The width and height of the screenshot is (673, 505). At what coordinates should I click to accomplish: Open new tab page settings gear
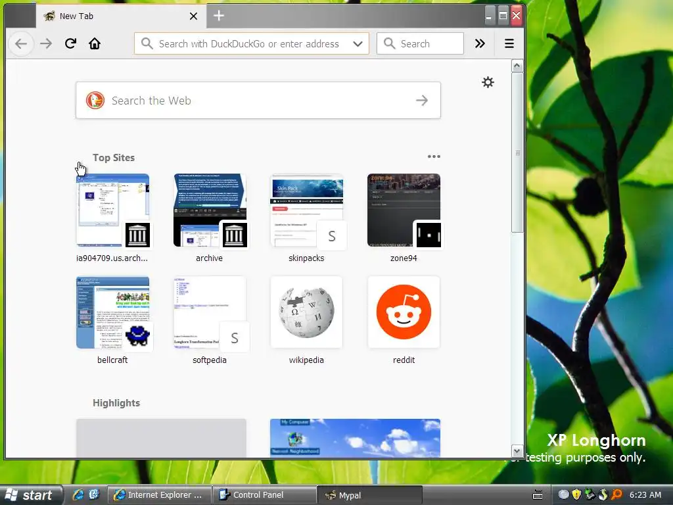pyautogui.click(x=488, y=82)
